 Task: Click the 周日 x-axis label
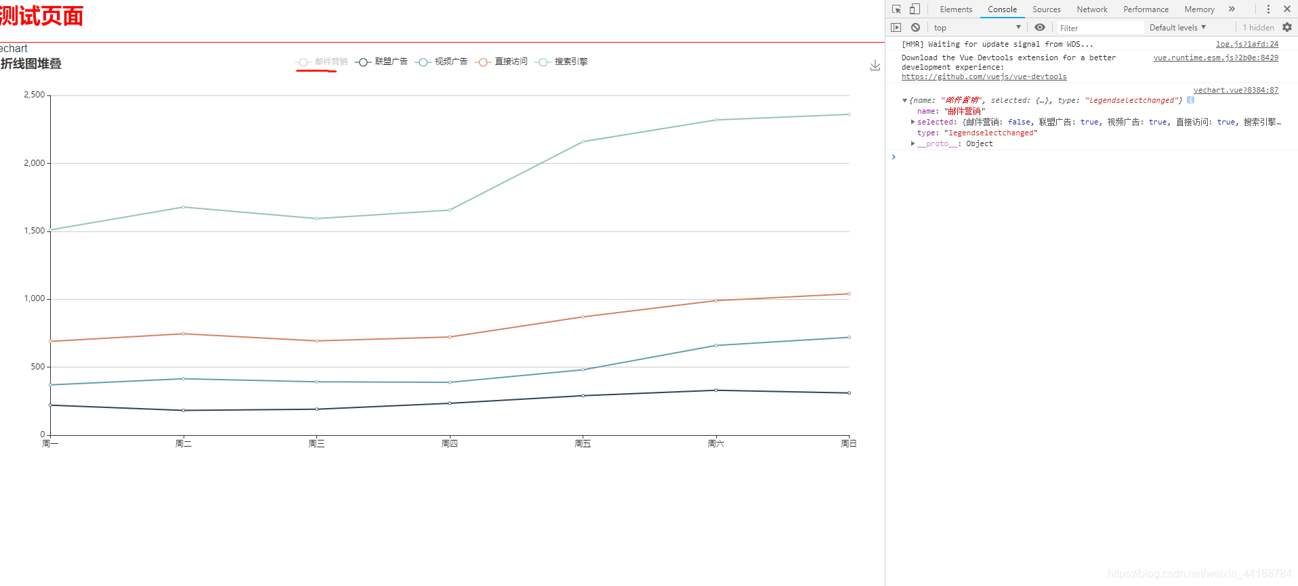click(x=849, y=444)
